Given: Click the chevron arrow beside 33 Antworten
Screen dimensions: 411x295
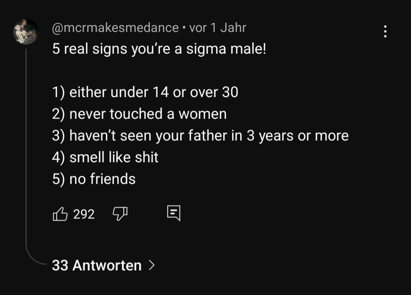Looking at the screenshot, I should [152, 265].
